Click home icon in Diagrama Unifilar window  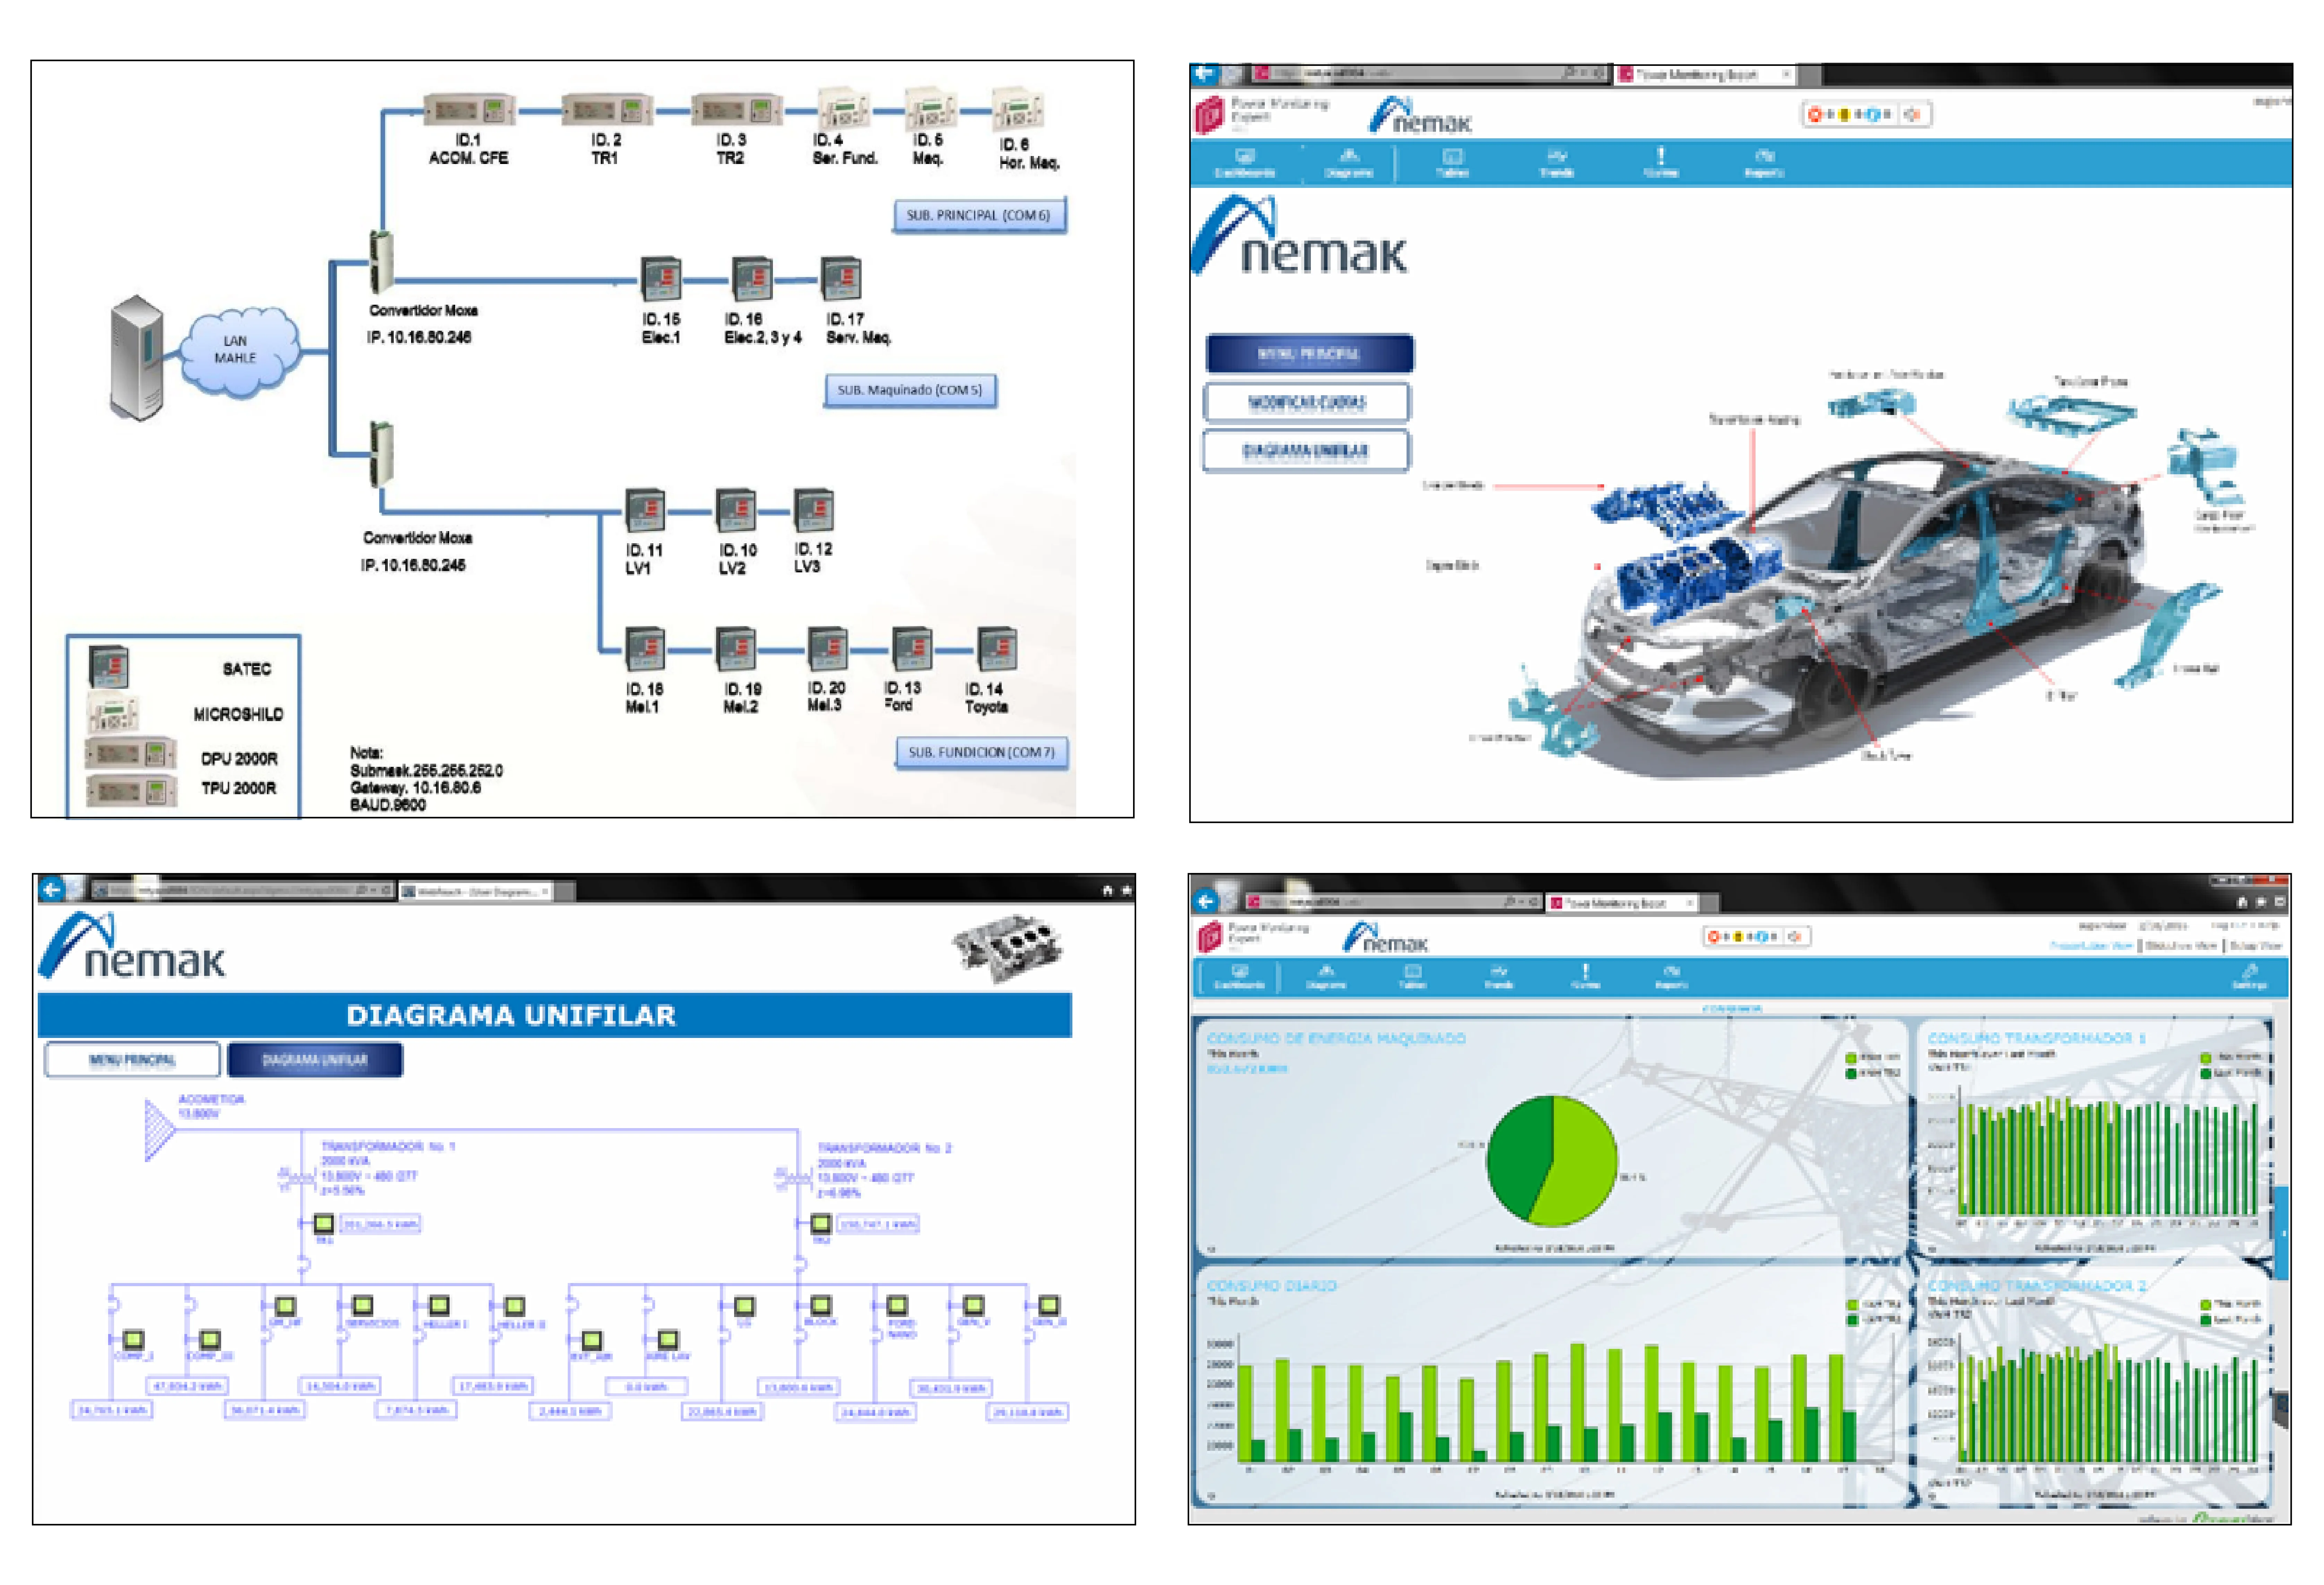(x=1107, y=890)
